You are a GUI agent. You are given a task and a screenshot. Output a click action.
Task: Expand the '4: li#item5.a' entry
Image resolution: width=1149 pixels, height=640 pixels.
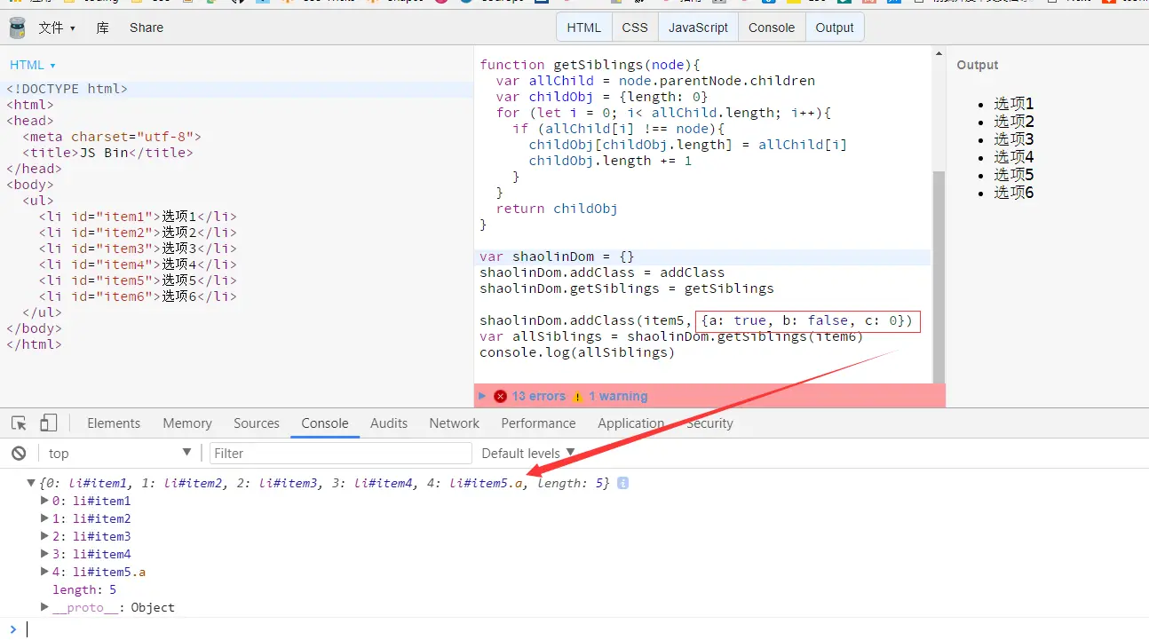(x=45, y=572)
